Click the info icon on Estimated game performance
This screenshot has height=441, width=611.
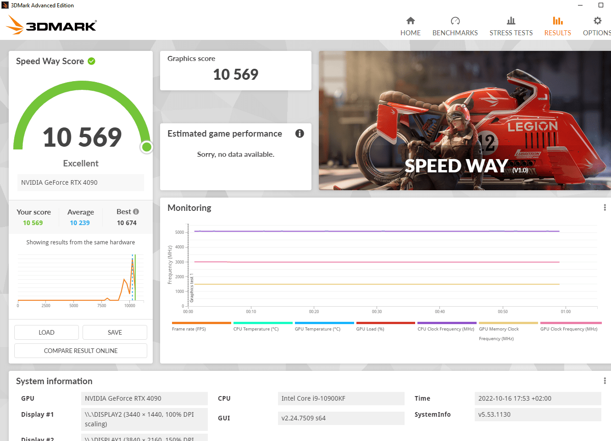300,133
